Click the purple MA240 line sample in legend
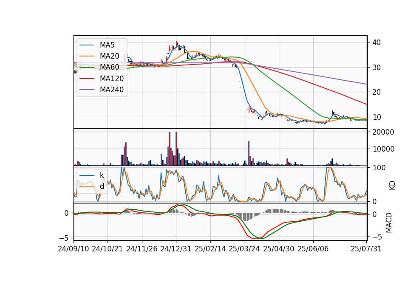The image size is (408, 293). 87,90
